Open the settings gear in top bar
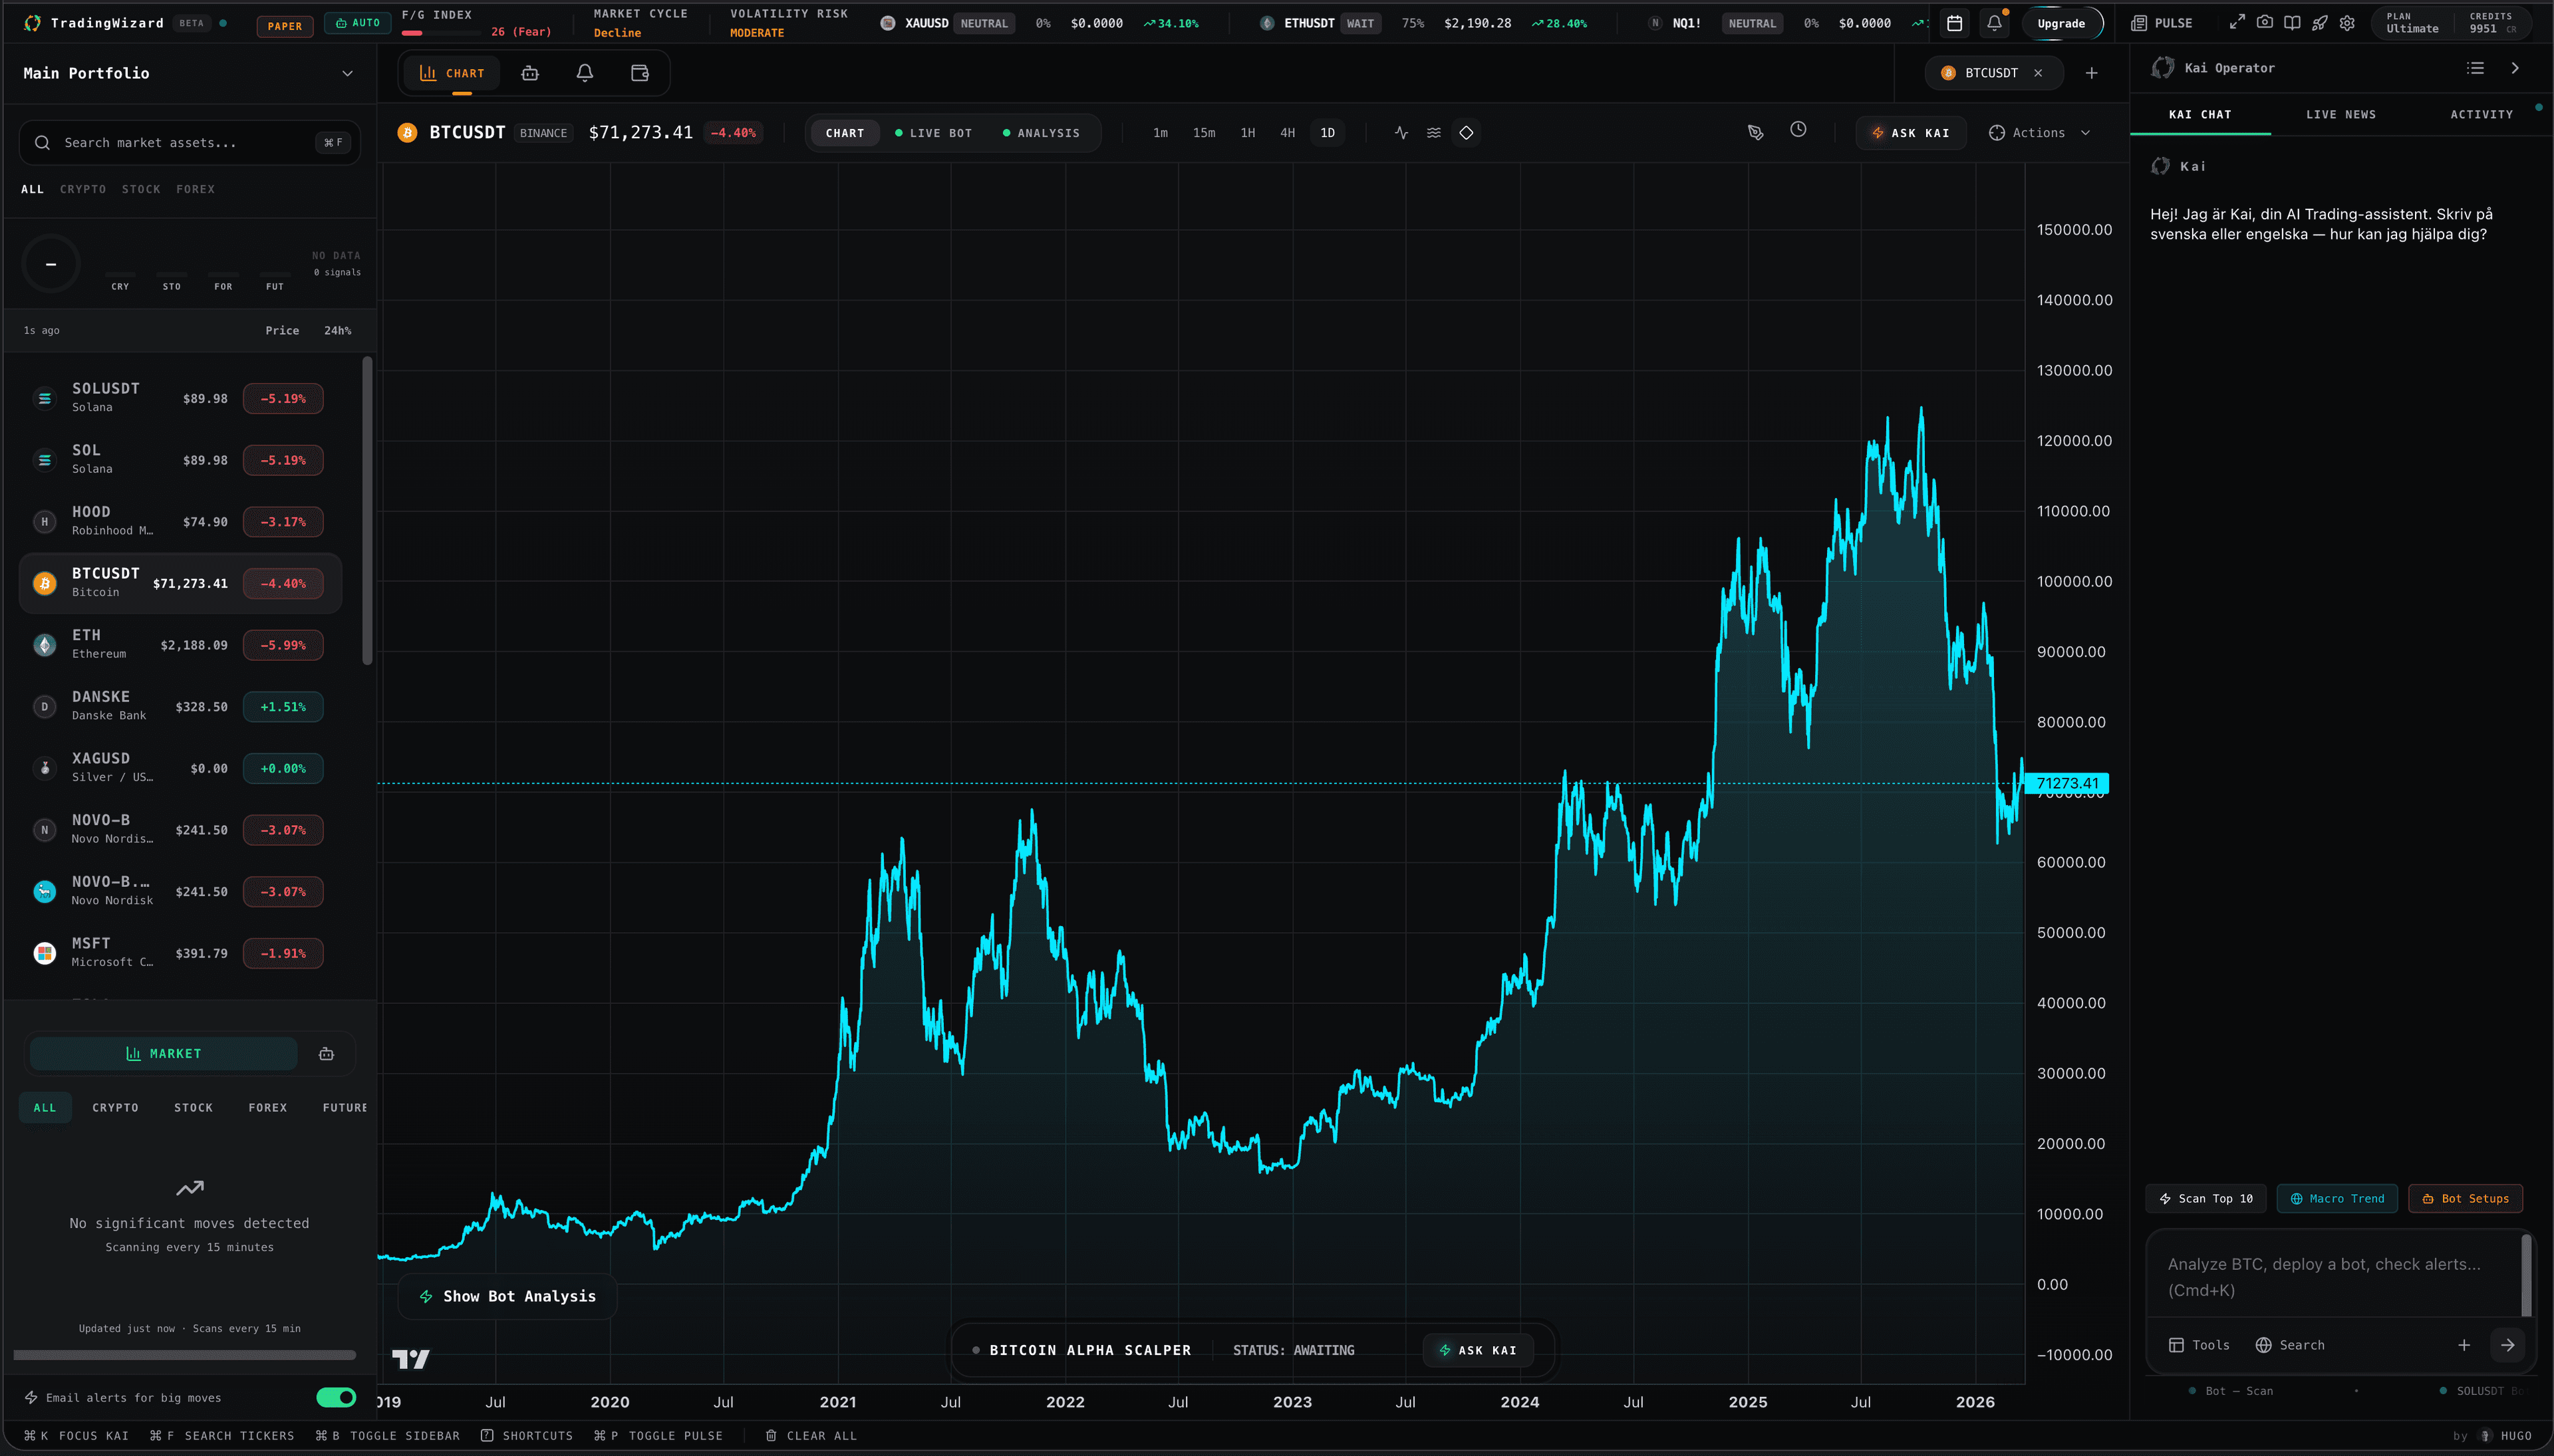This screenshot has height=1456, width=2554. (x=2347, y=23)
